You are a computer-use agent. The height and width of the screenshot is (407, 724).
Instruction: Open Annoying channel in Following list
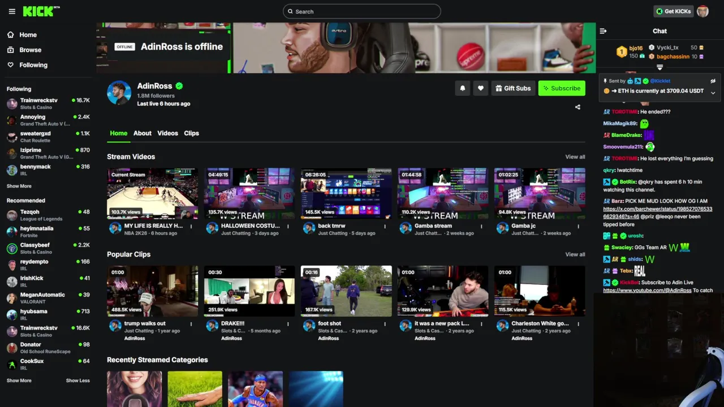48,120
